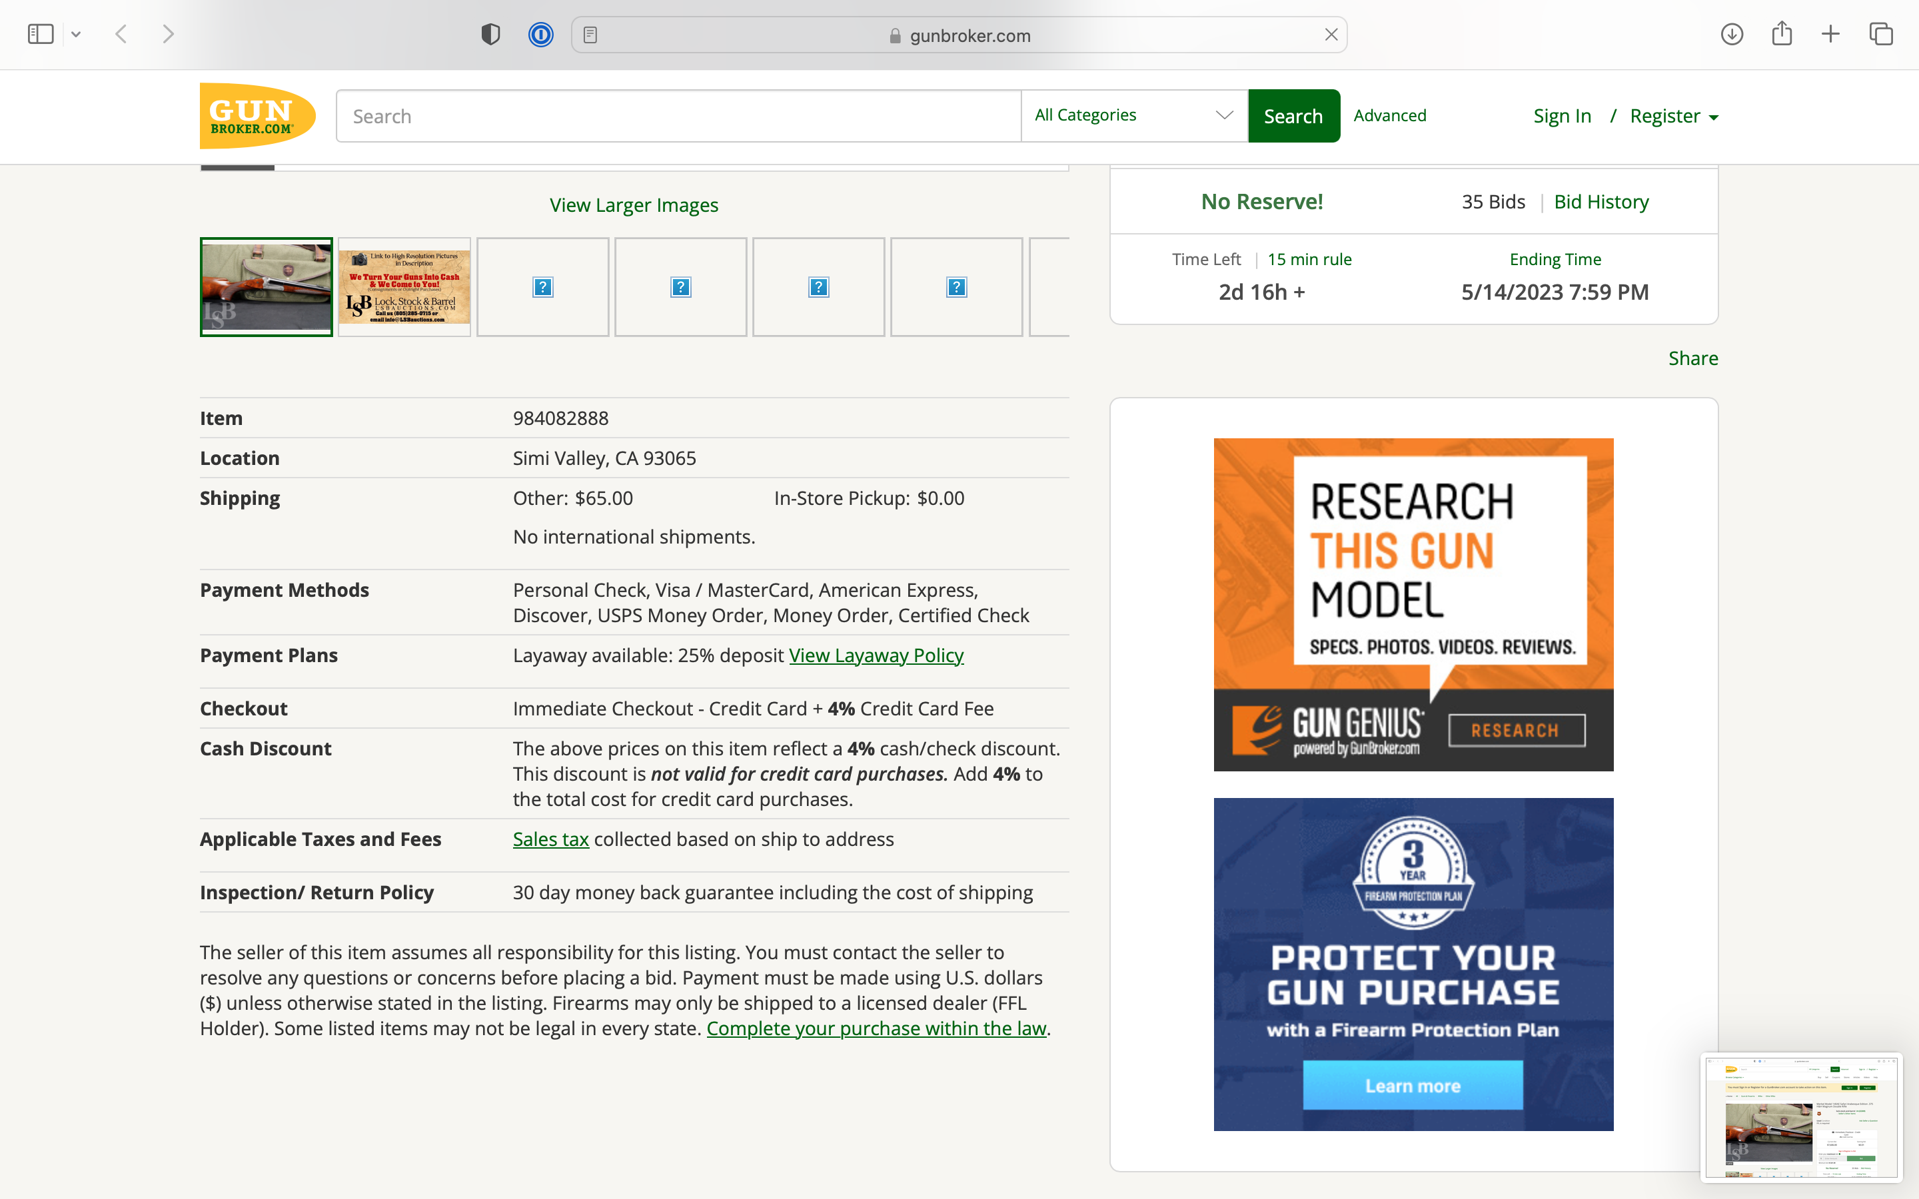Viewport: 1919px width, 1199px height.
Task: Open the Advanced search link
Action: [1389, 115]
